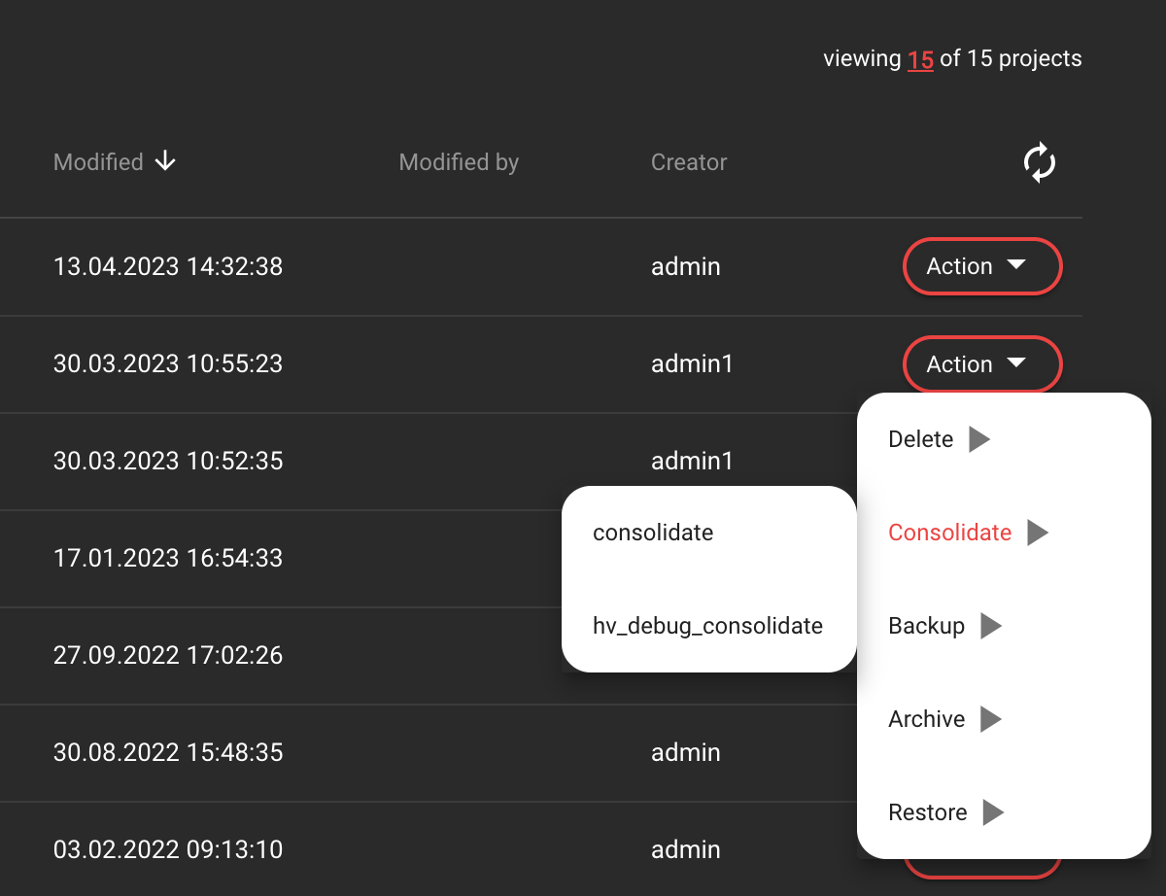Sort by the Modified by column header
The width and height of the screenshot is (1166, 896).
pos(459,162)
